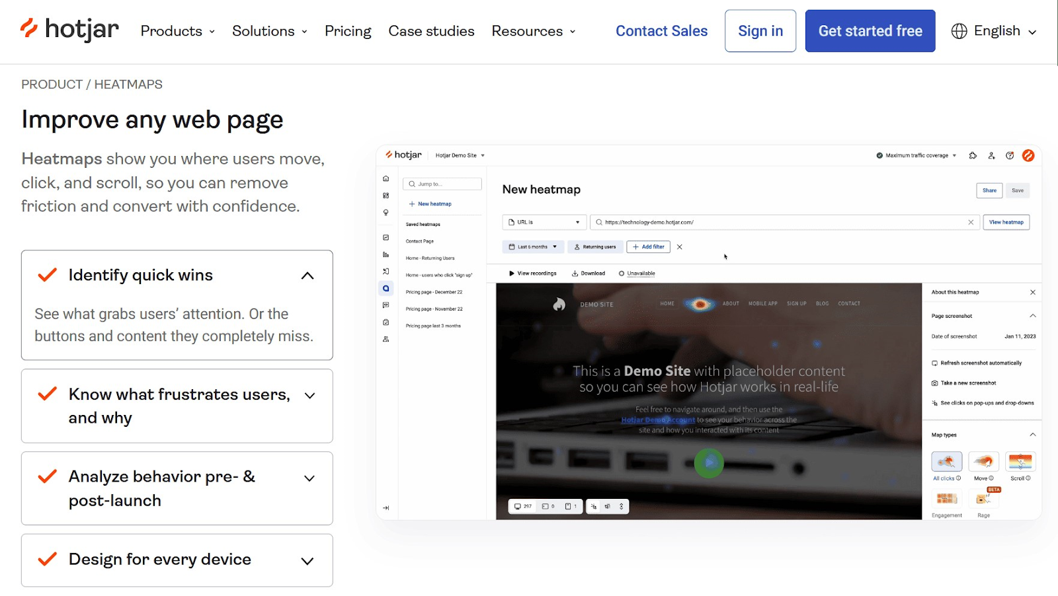This screenshot has height=596, width=1058.
Task: Select the mobile device icon below the heatmap
Action: (568, 506)
